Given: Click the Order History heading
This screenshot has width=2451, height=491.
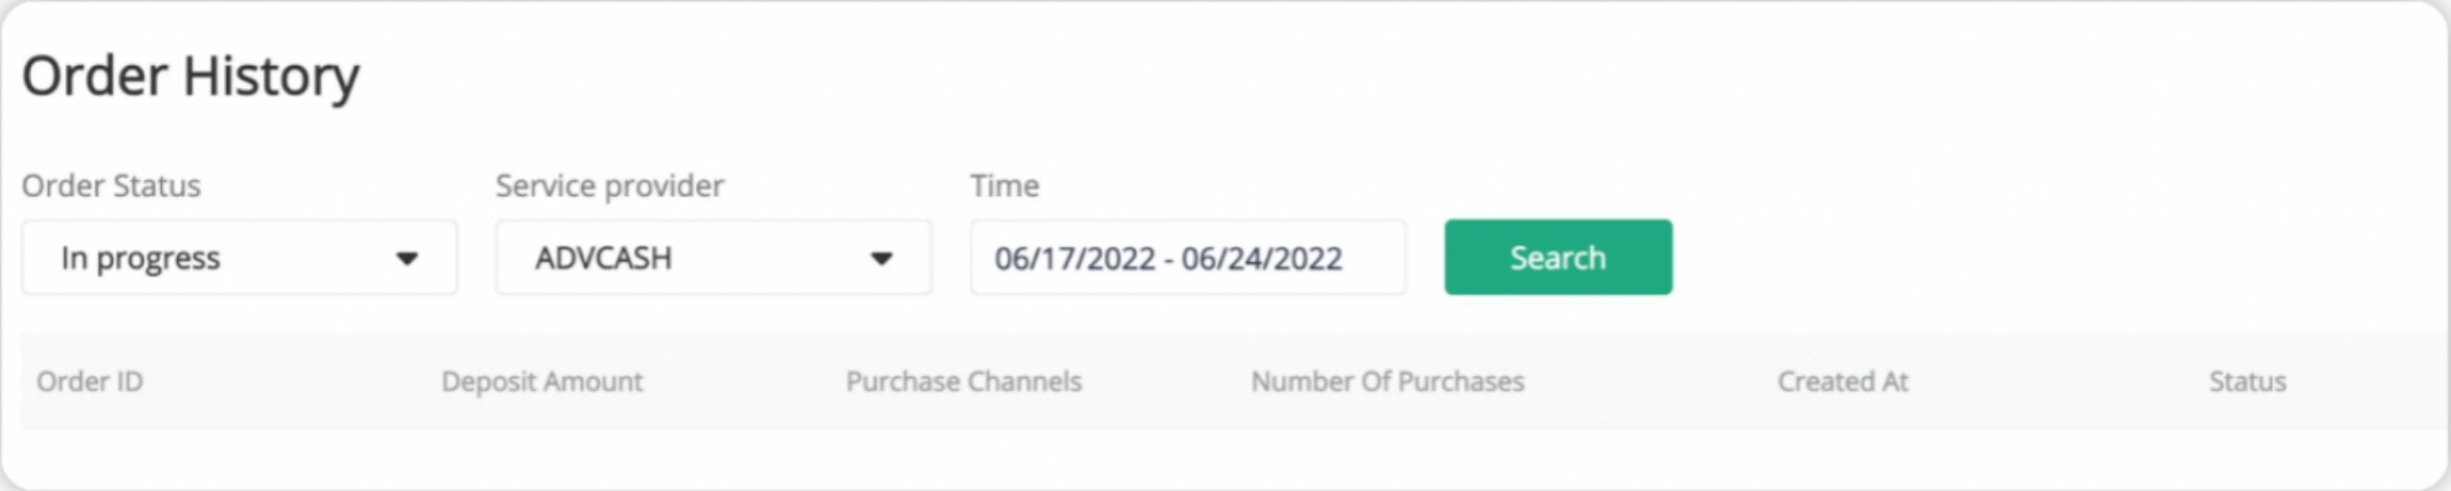Looking at the screenshot, I should point(191,77).
